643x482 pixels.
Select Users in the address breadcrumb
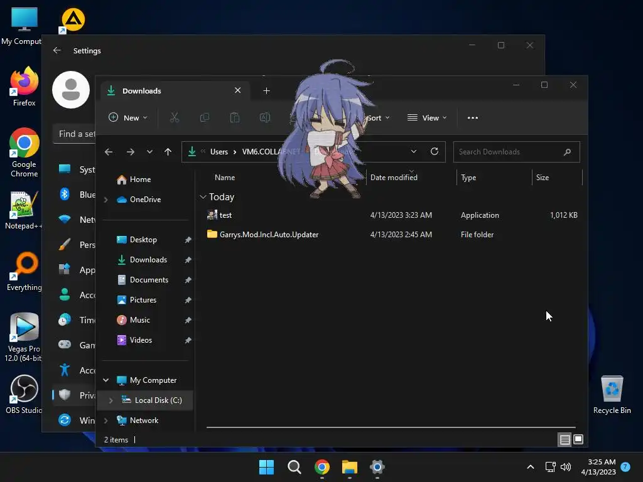pyautogui.click(x=219, y=152)
